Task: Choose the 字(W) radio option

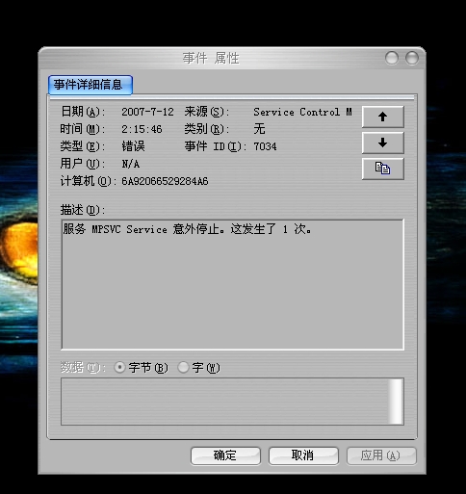Action: [183, 367]
